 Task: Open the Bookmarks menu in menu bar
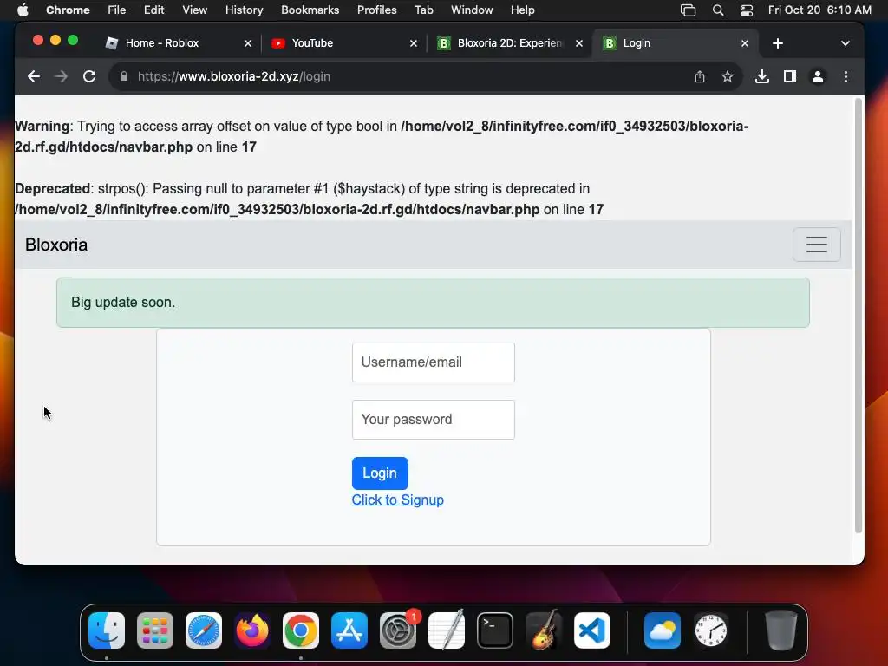pos(310,10)
